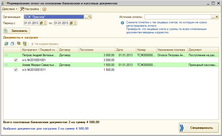This screenshot has width=222, height=136.
Task: Collapse the Алеев Михаил row
Action: click(x=6, y=65)
